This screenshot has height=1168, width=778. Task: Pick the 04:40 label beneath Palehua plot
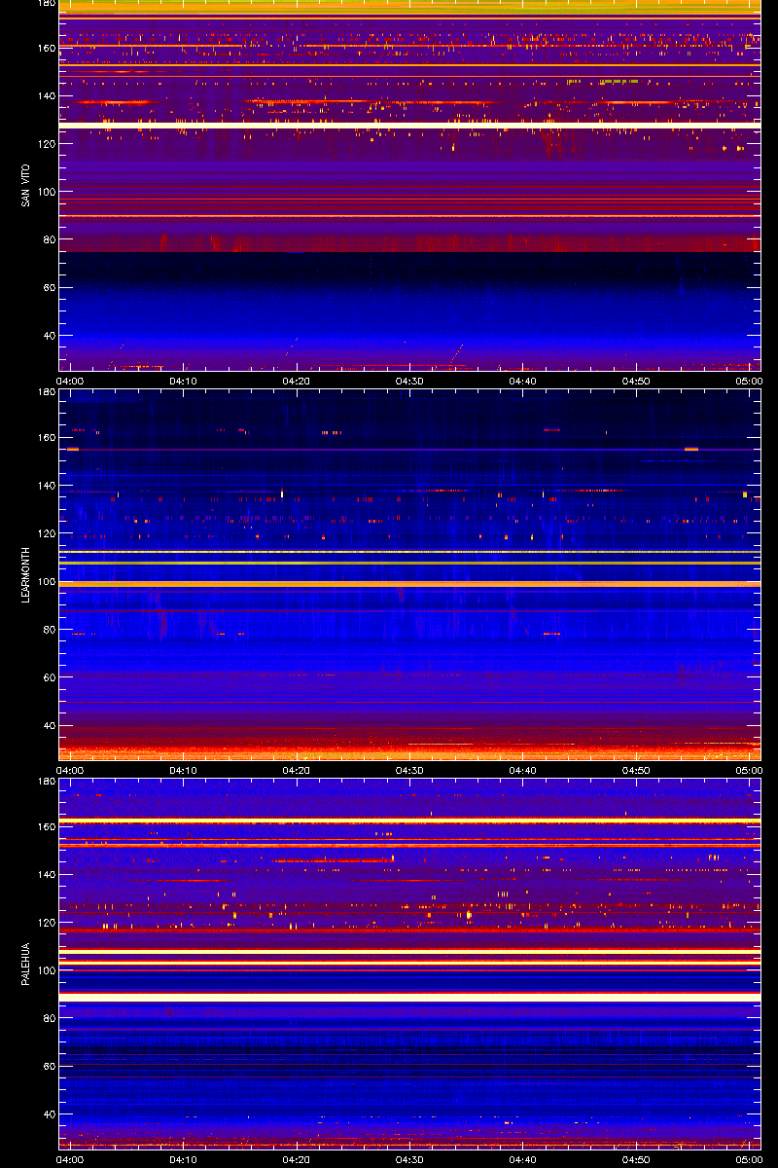pyautogui.click(x=523, y=1159)
